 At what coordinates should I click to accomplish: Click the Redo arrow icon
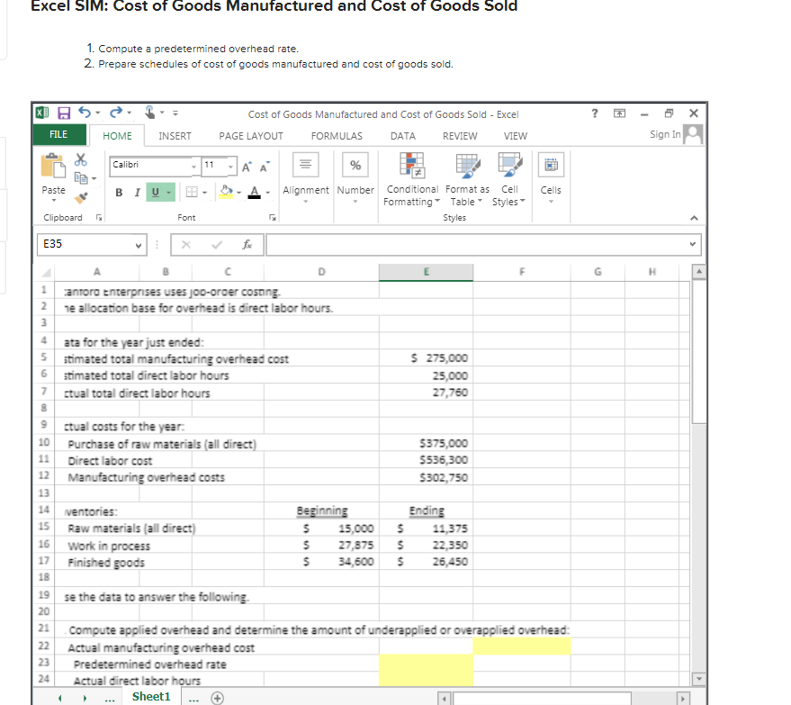pyautogui.click(x=116, y=113)
